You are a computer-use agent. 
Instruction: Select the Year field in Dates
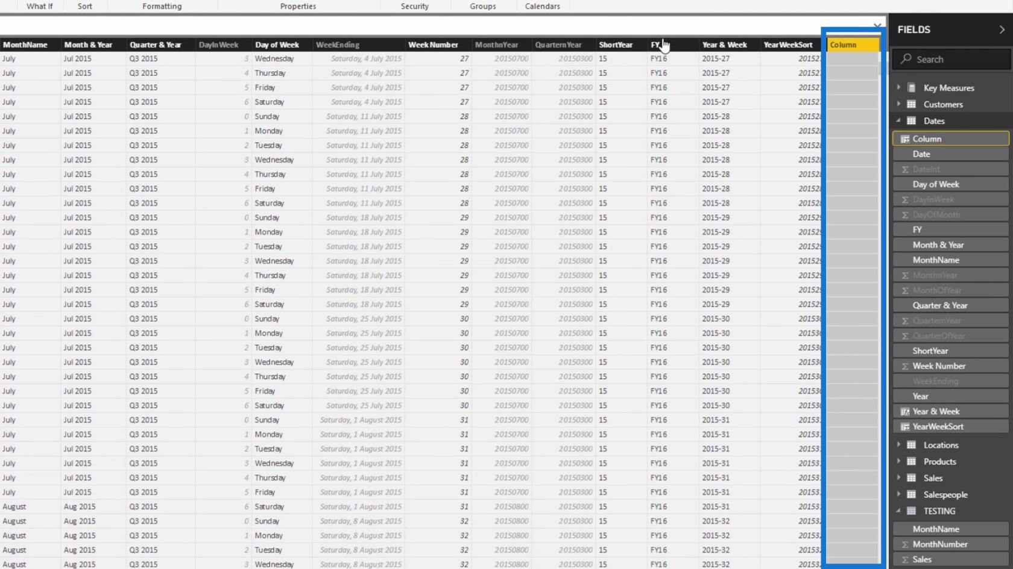(x=951, y=396)
